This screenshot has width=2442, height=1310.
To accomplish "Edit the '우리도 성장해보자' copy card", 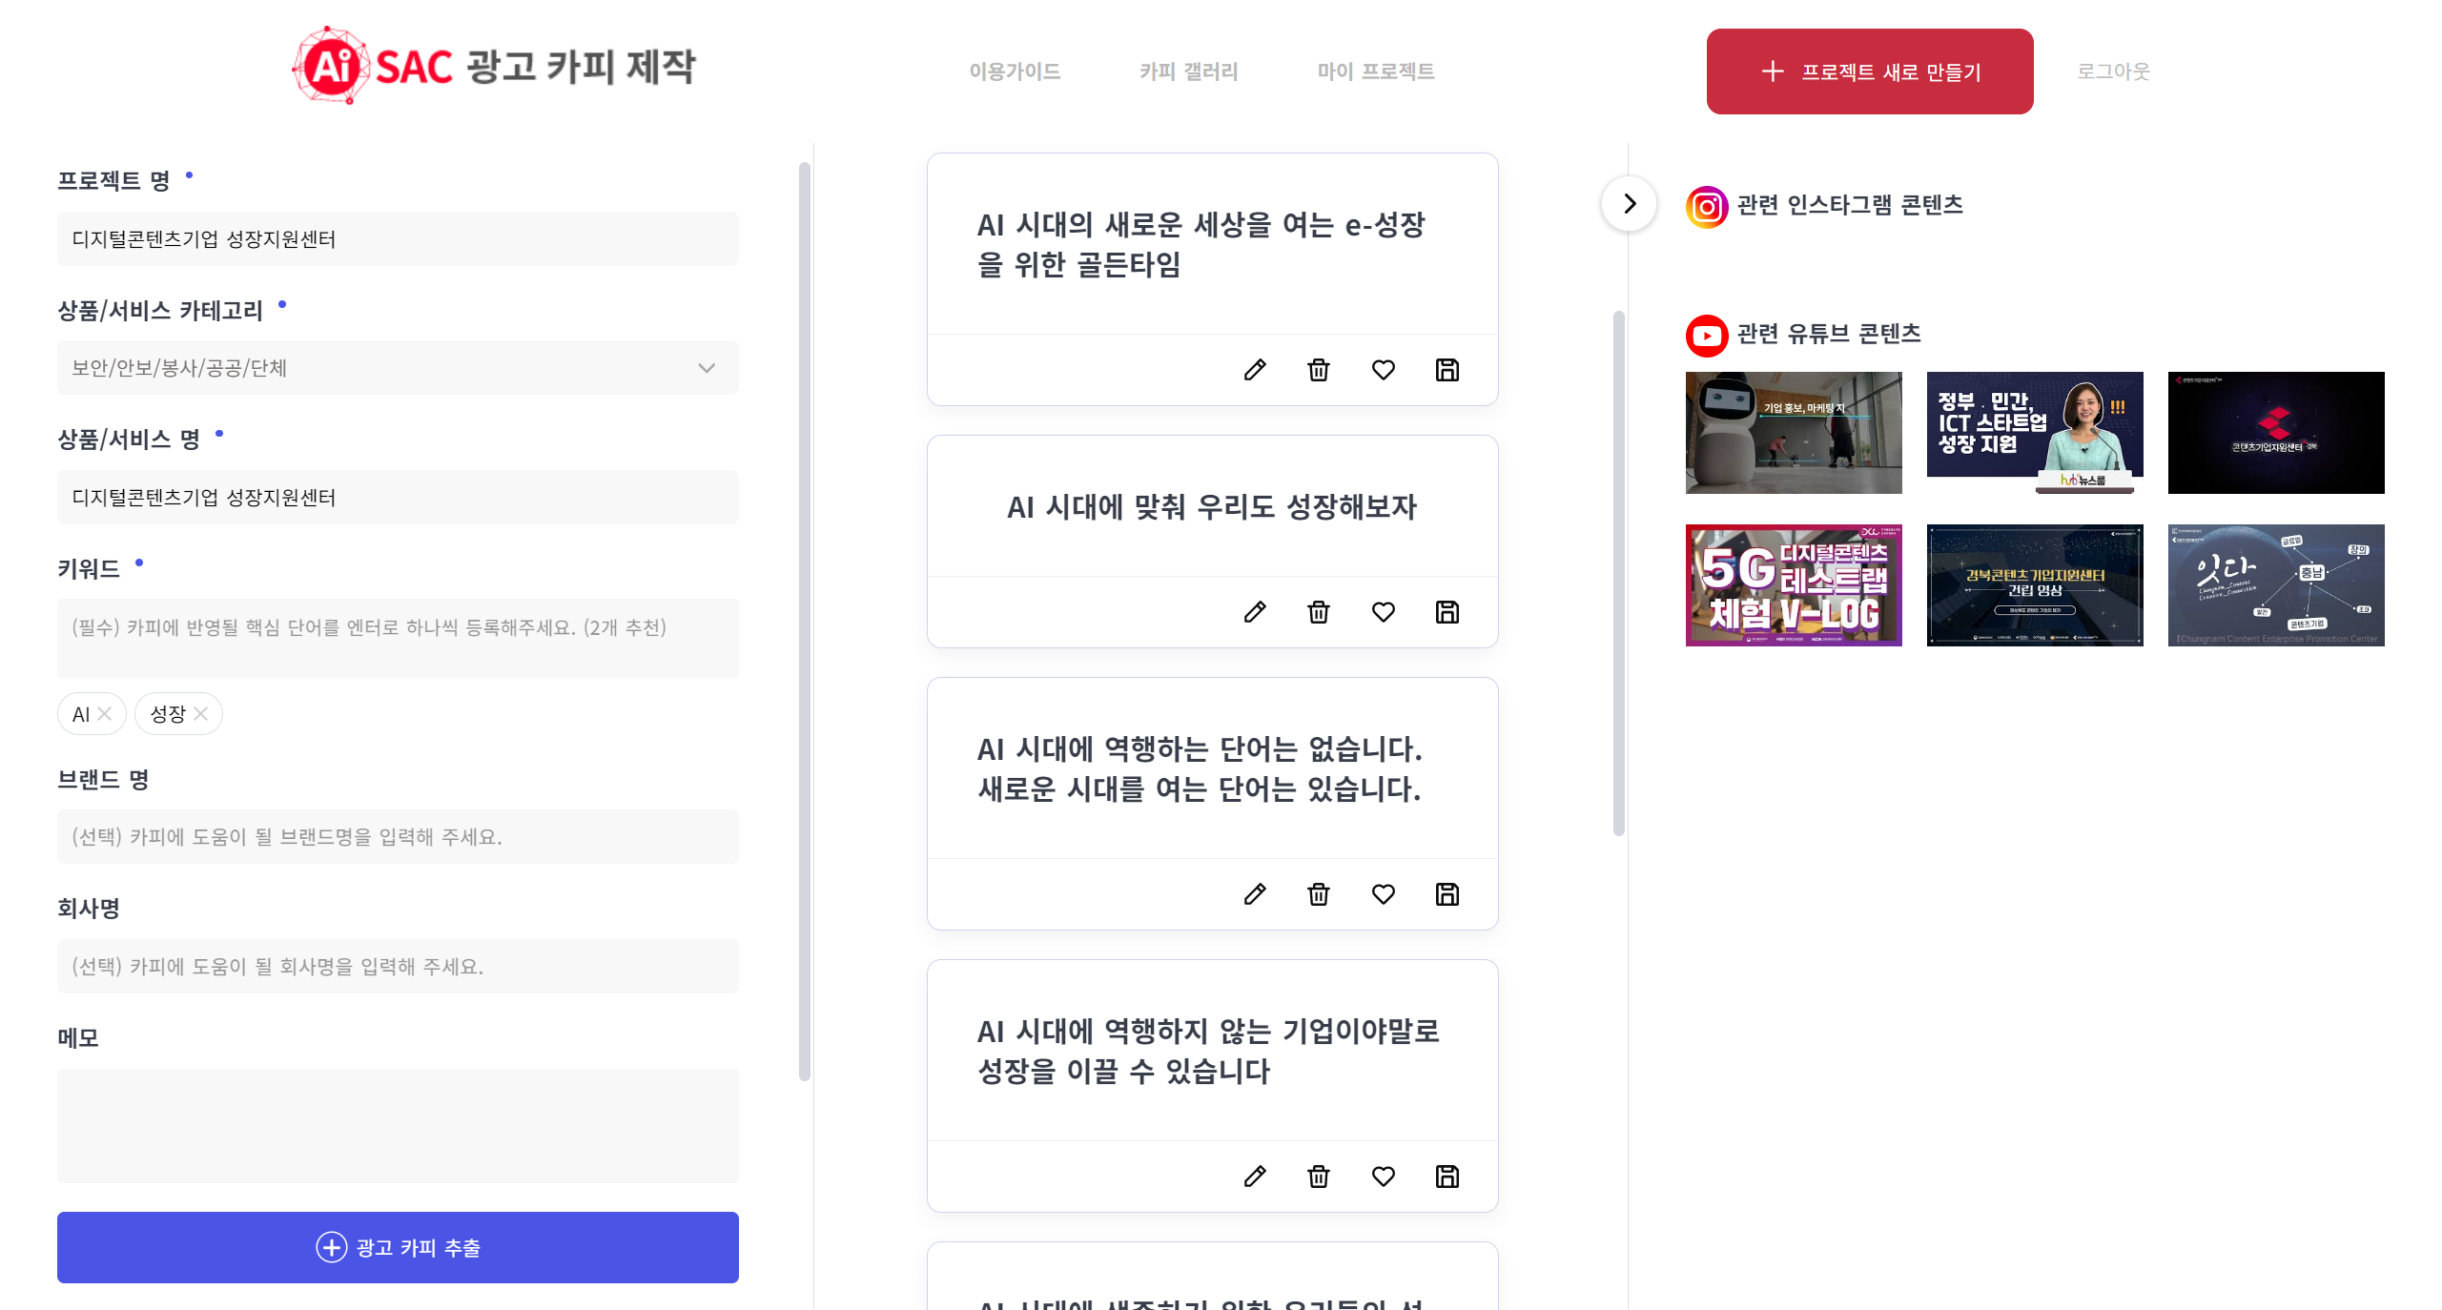I will pos(1255,612).
